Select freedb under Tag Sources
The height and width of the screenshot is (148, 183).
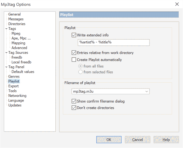coord(17,57)
